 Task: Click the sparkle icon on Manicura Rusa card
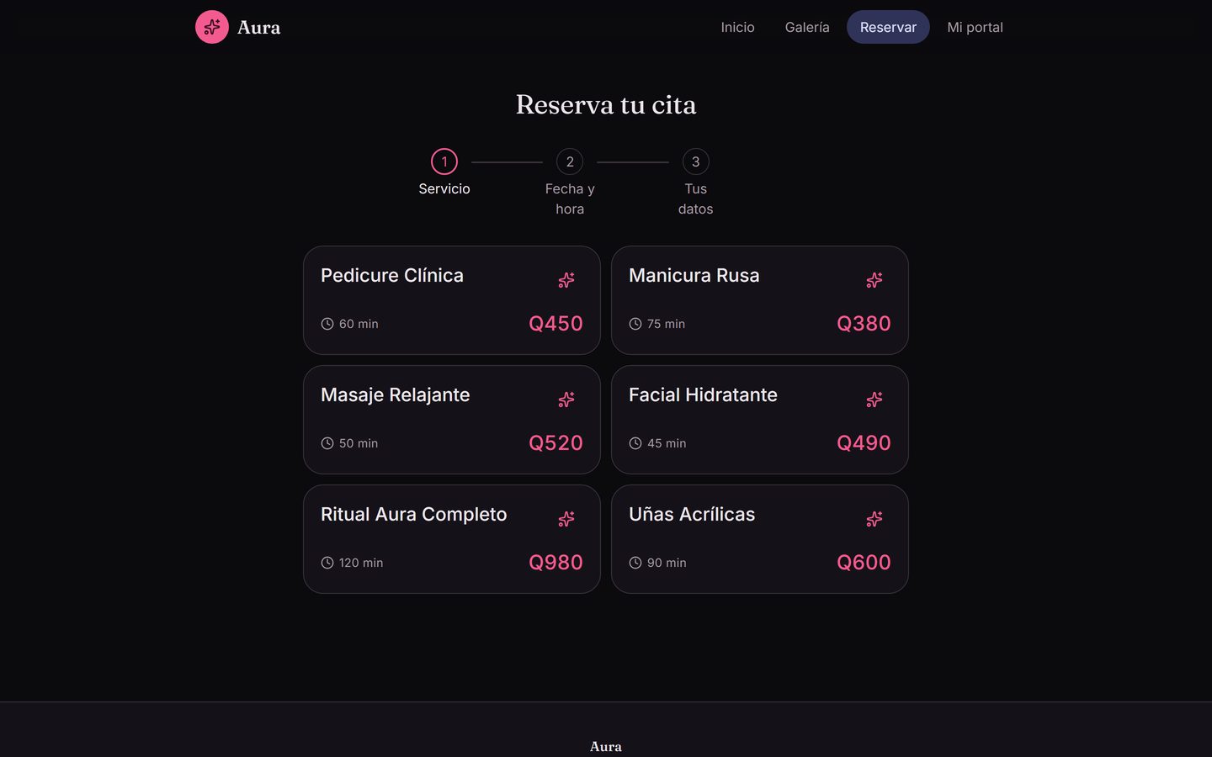874,280
